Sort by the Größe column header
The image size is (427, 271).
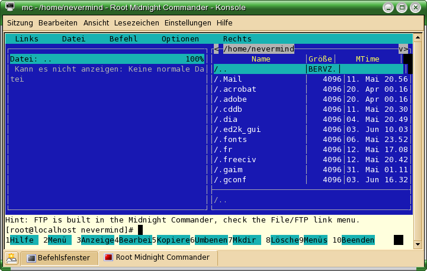tap(320, 59)
